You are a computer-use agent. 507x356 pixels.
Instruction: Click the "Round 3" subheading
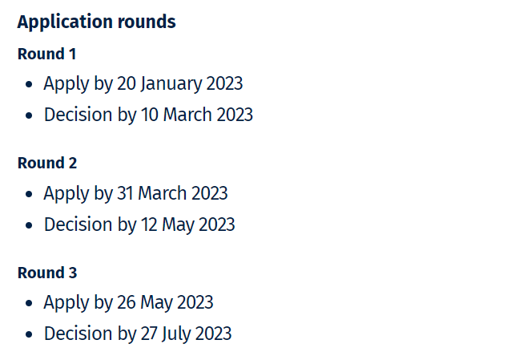point(47,273)
